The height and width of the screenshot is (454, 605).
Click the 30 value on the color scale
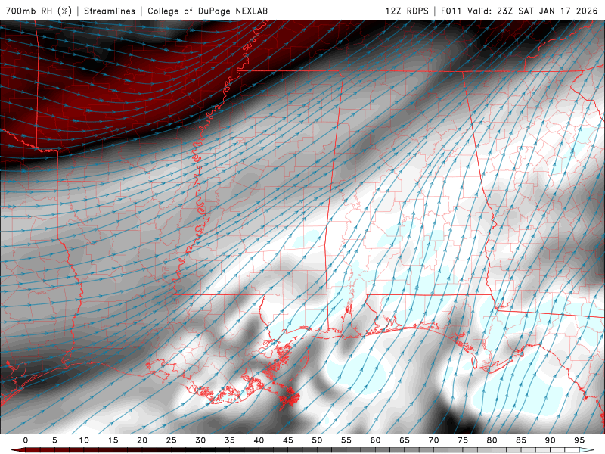click(200, 440)
